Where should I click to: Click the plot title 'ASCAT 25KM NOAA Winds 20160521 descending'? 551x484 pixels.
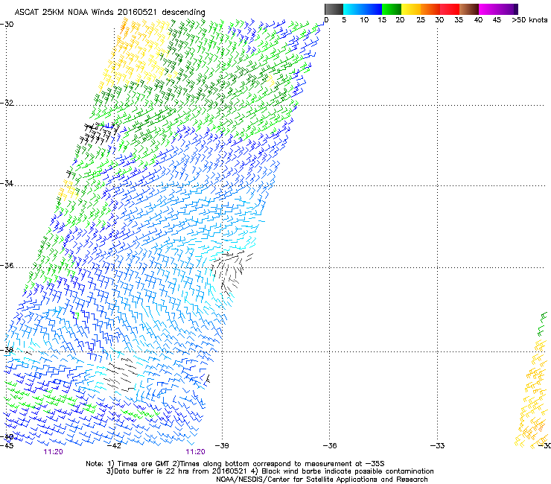(x=109, y=12)
